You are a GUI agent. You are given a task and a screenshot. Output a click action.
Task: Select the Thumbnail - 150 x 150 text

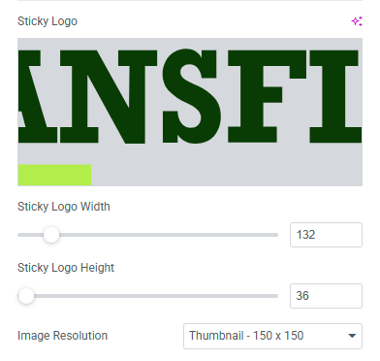pyautogui.click(x=246, y=336)
